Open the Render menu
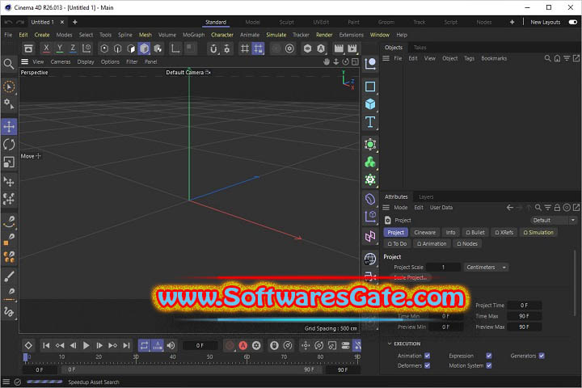 tap(324, 35)
